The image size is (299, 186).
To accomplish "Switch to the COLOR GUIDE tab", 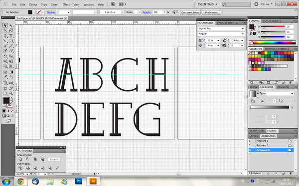I will tap(271, 21).
